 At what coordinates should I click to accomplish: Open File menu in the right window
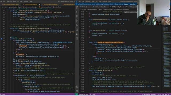click(x=80, y=1)
